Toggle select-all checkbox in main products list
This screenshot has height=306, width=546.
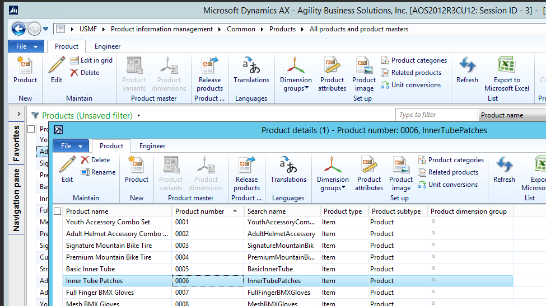pyautogui.click(x=31, y=129)
